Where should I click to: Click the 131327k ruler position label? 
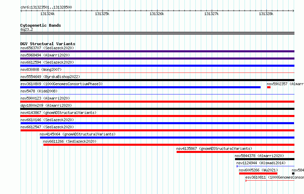211,14
